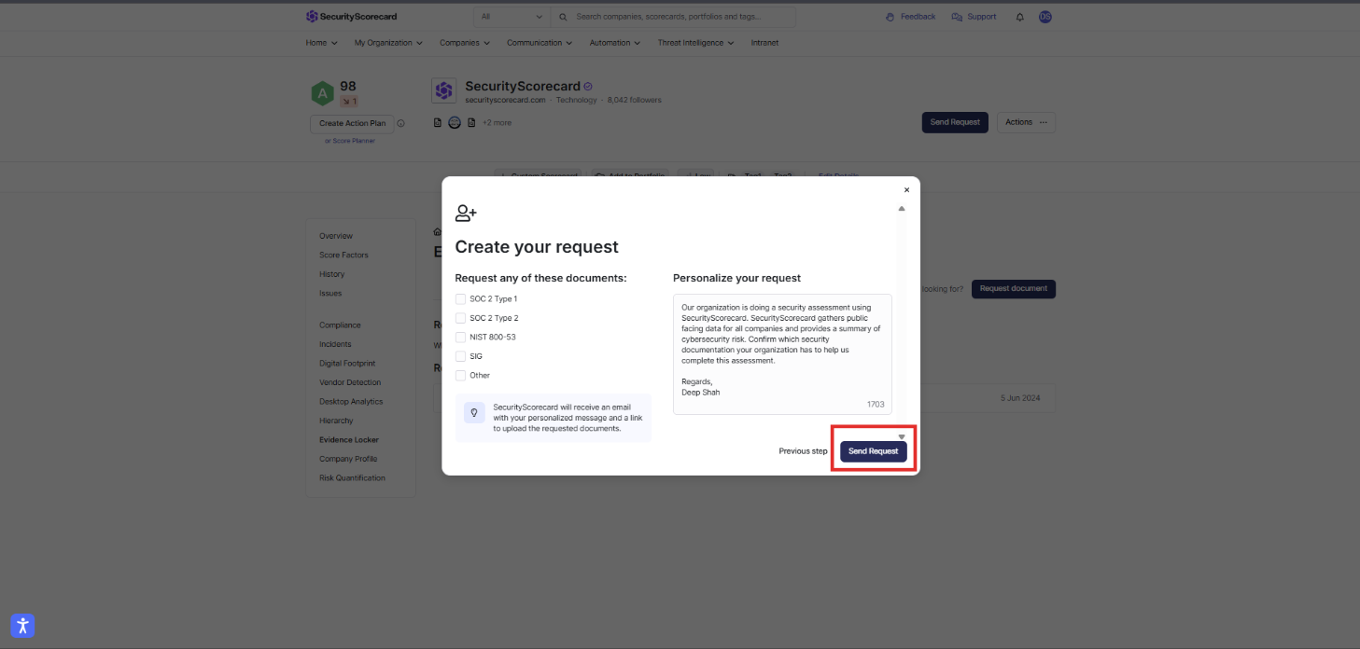Click the 1703 character counter
Screen dimensions: 1360x649
coord(876,405)
